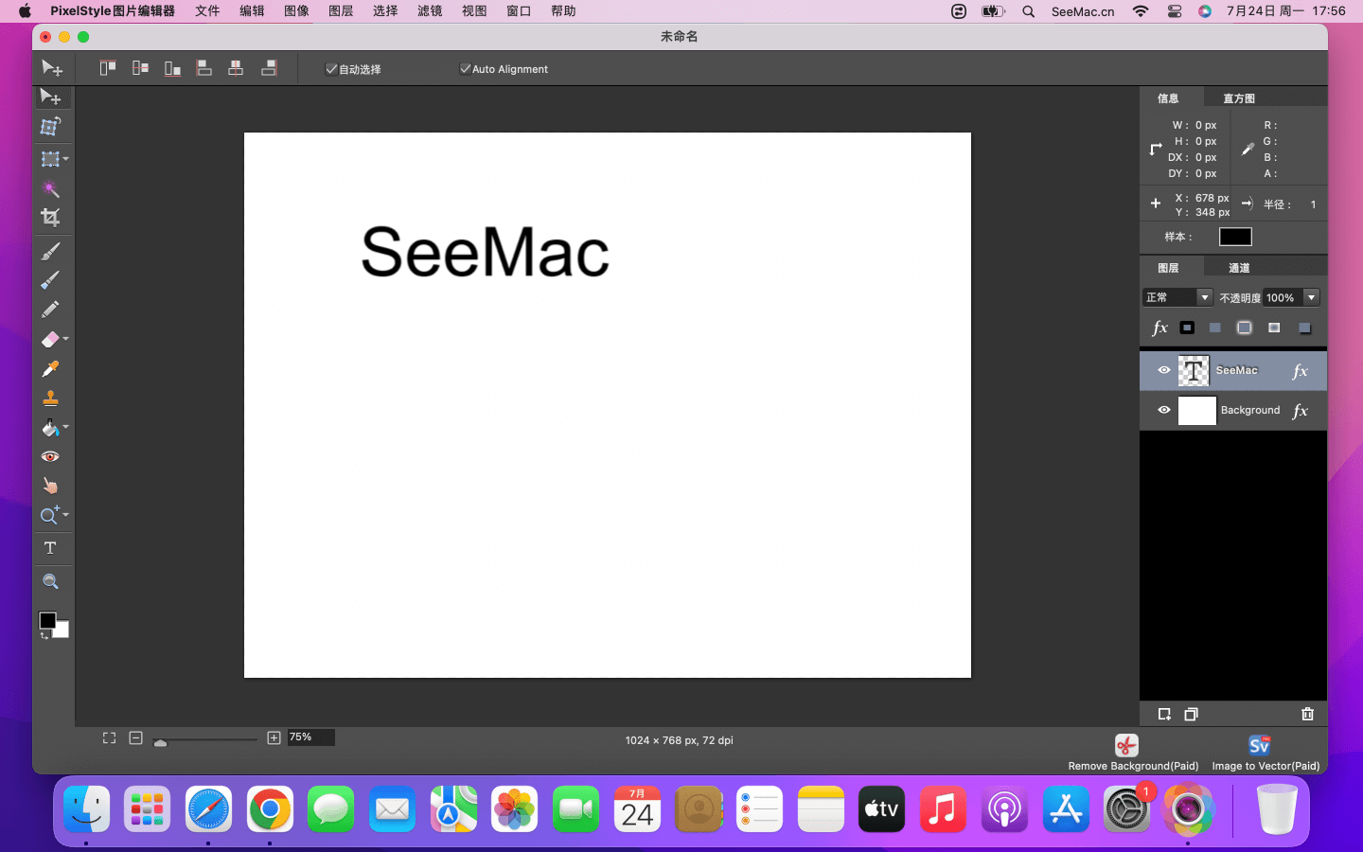Select the Clone Stamp tool

coord(50,399)
